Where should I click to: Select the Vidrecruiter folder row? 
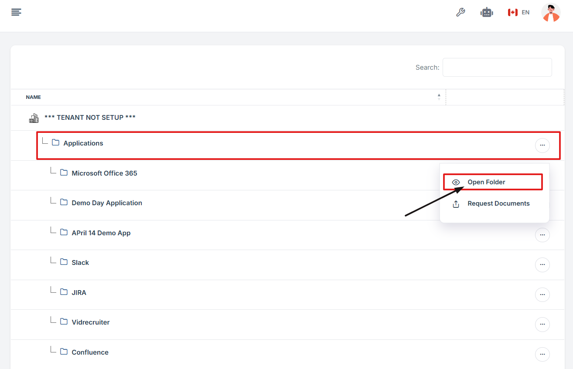(91, 322)
